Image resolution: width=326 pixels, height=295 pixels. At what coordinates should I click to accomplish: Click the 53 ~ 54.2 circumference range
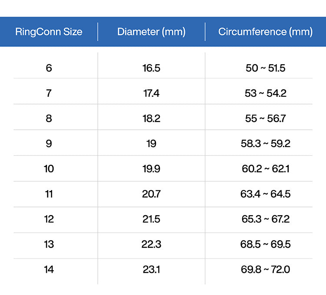point(265,93)
